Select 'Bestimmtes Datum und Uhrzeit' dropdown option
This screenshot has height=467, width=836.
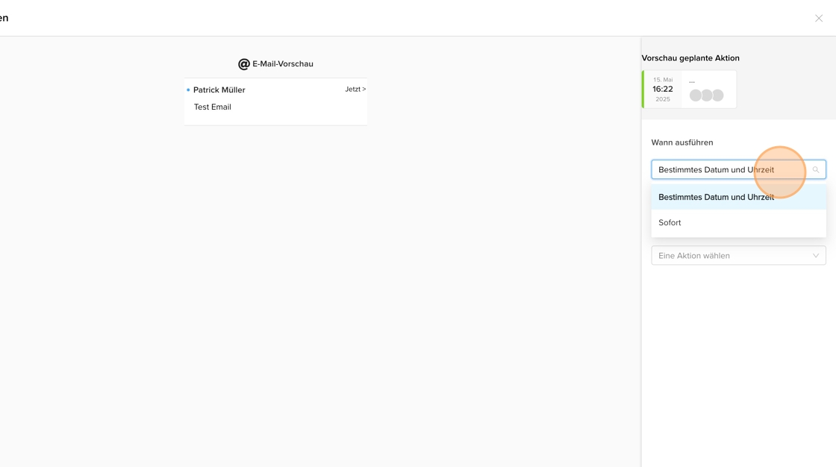(738, 197)
